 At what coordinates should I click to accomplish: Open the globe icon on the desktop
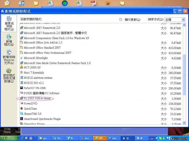(65, 3)
